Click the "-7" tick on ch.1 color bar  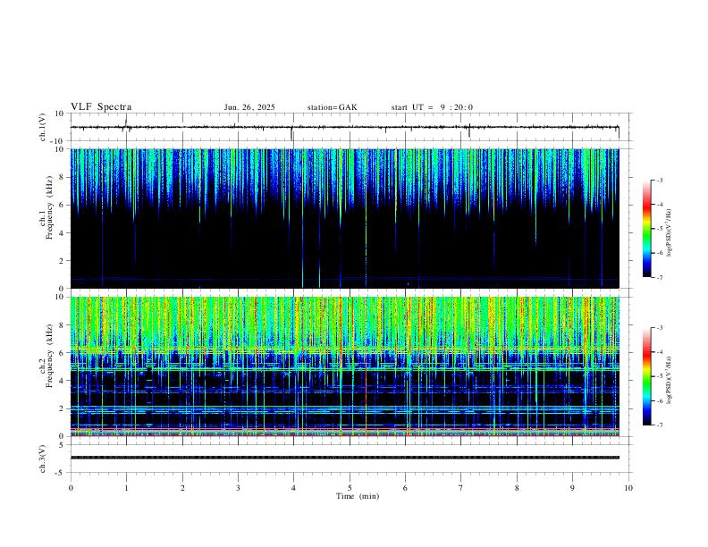(660, 278)
